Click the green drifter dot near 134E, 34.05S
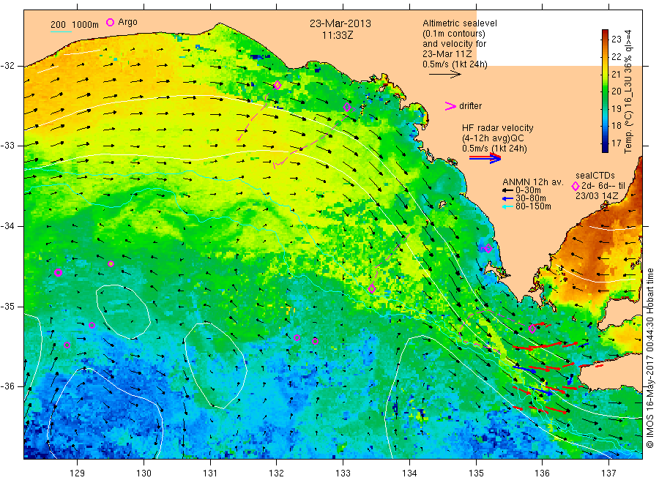 click(x=412, y=231)
